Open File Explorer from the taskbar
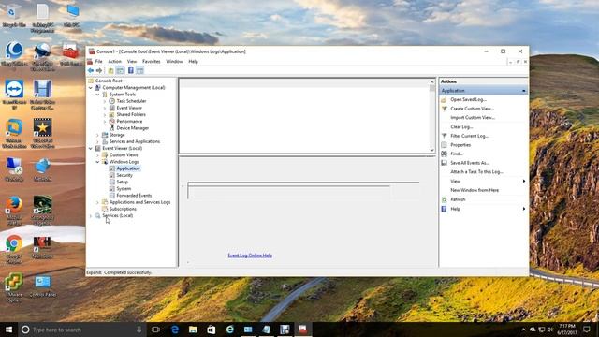 pos(193,330)
